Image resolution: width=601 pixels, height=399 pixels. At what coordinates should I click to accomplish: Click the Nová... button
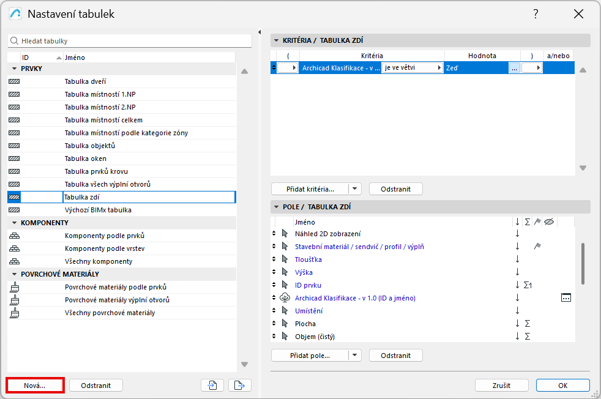(35, 385)
